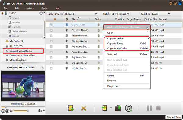Check the Monsters, Inc. checkbox

tap(51, 46)
